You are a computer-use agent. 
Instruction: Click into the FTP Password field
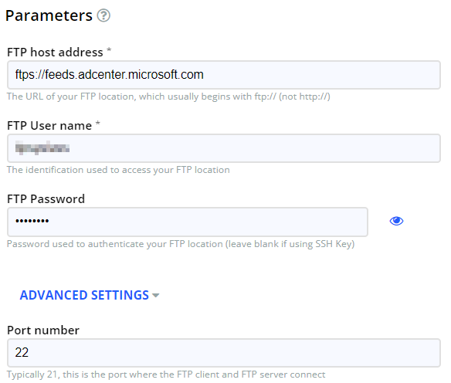click(x=188, y=222)
